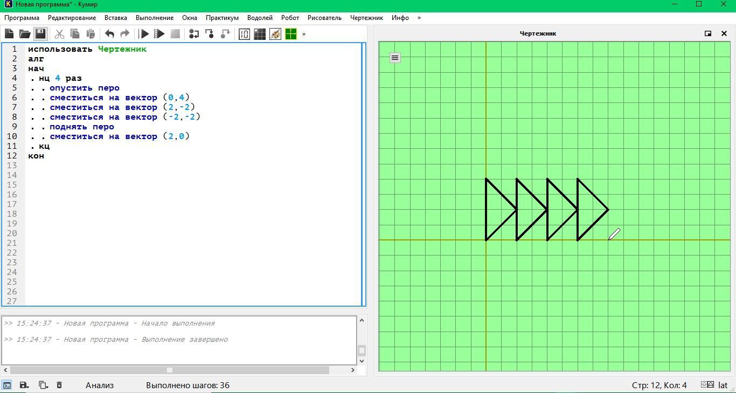Open copy console output dropdown
Image resolution: width=736 pixels, height=393 pixels.
coord(43,385)
